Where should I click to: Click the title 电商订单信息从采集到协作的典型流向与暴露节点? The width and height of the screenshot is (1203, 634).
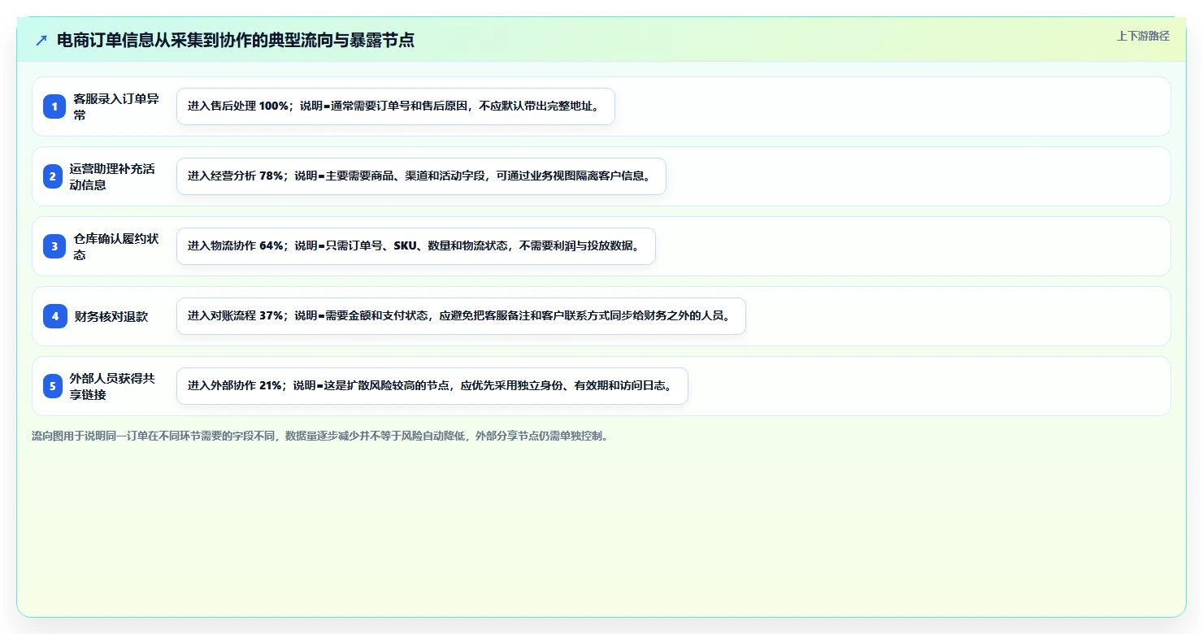(236, 41)
